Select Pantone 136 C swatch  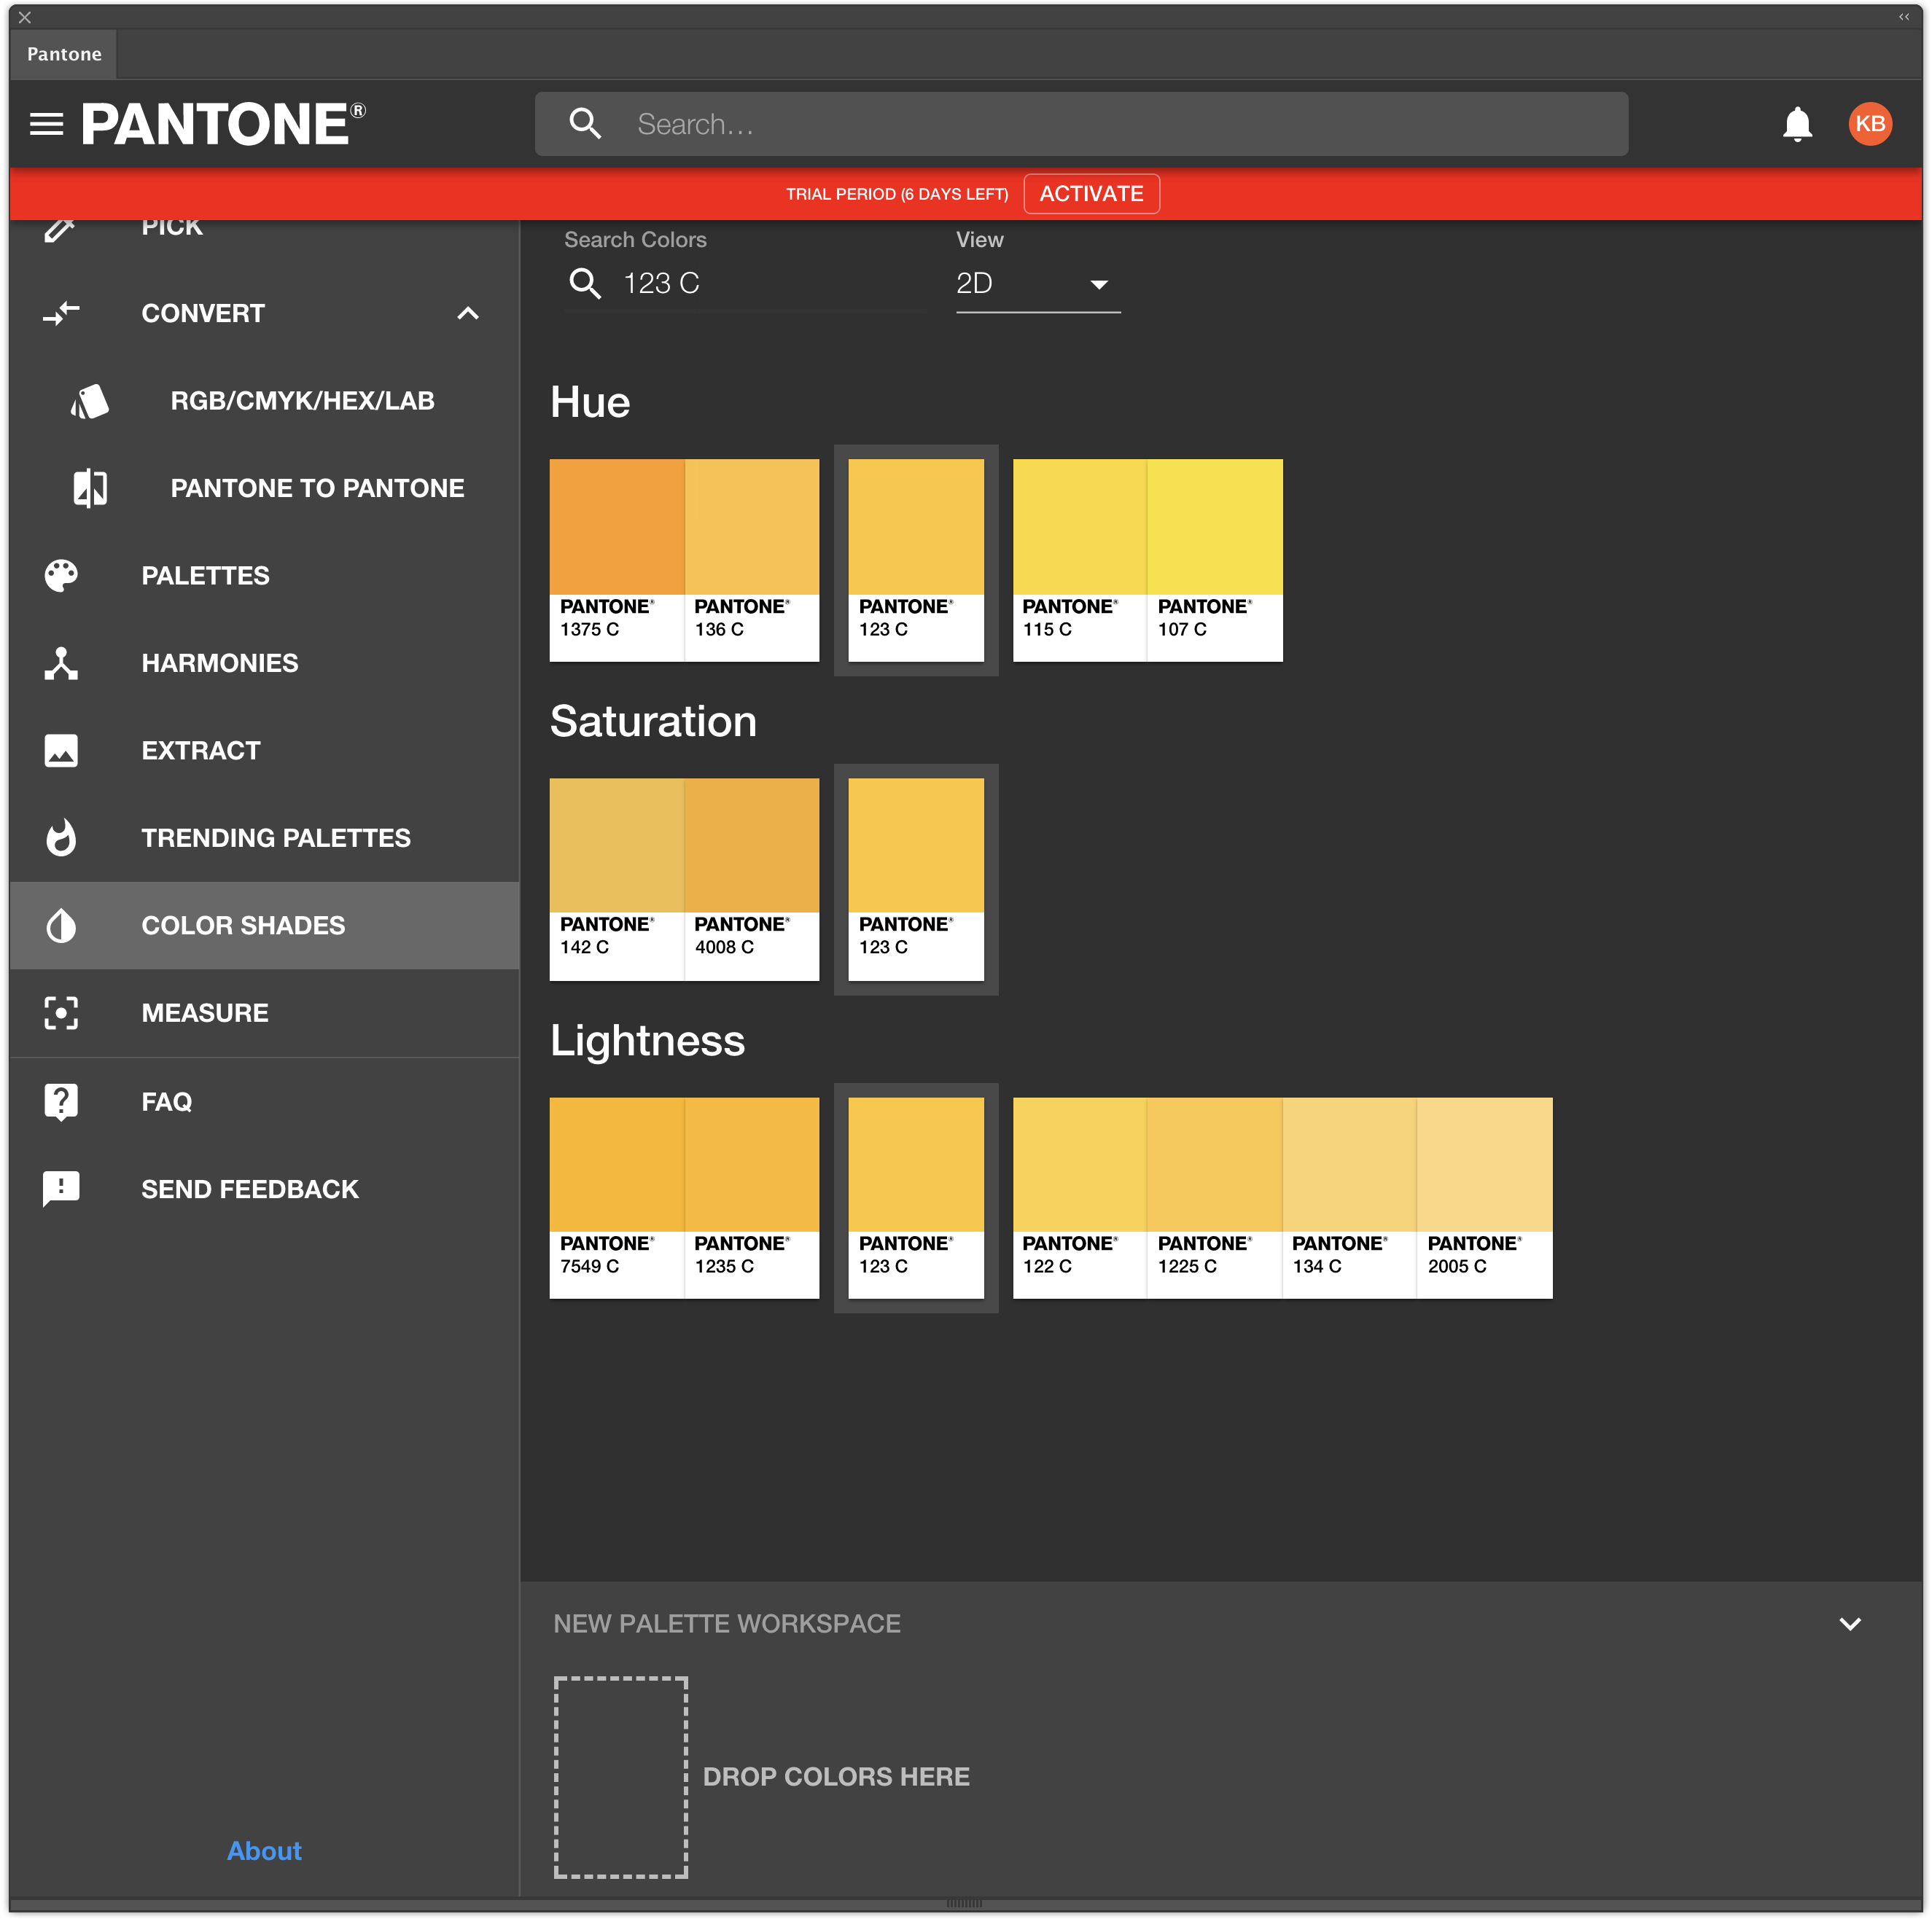(751, 560)
